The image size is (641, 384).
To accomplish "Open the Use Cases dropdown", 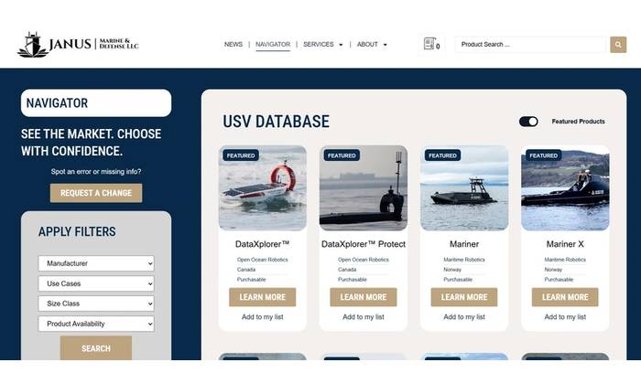I will click(96, 283).
